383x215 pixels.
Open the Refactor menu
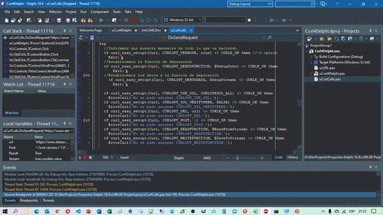(x=56, y=12)
